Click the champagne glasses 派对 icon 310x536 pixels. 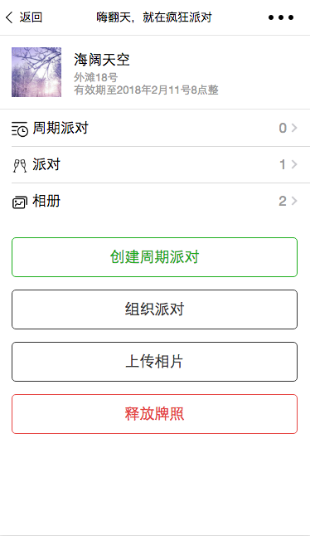pos(20,165)
